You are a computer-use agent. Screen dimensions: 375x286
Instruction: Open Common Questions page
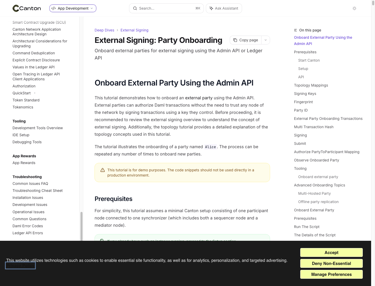[29, 219]
